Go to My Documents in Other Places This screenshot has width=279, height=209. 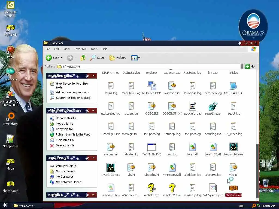tap(65, 171)
